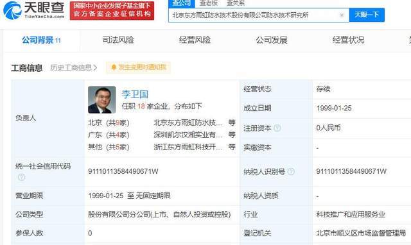The width and height of the screenshot is (411, 245).
Task: Open the 李卫国 profile link
Action: point(135,94)
